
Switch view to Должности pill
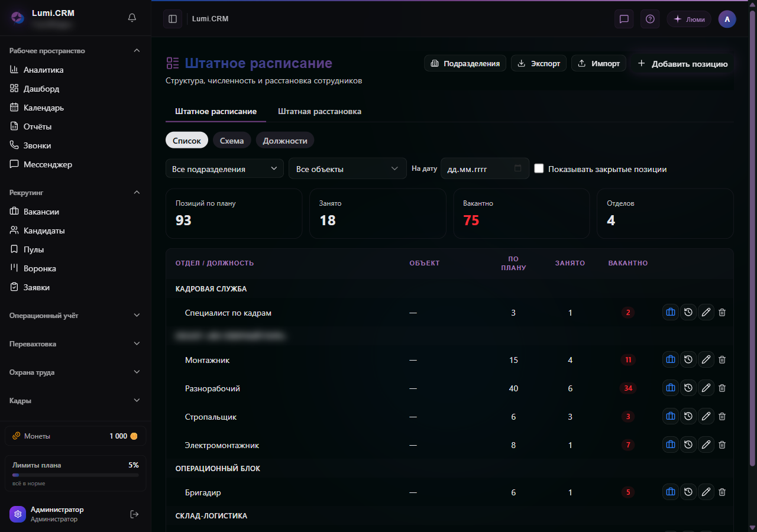(x=285, y=140)
